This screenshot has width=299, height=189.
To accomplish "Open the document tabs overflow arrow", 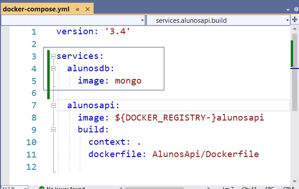I will pyautogui.click(x=289, y=9).
